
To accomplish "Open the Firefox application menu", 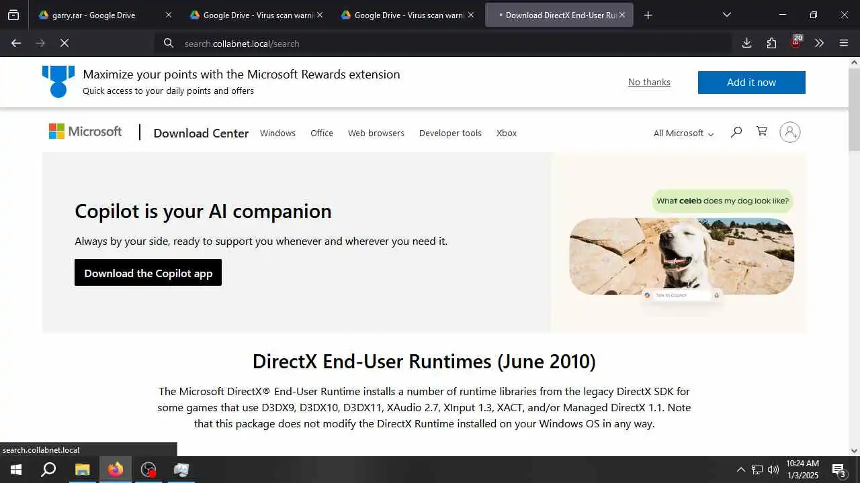I will [x=844, y=43].
